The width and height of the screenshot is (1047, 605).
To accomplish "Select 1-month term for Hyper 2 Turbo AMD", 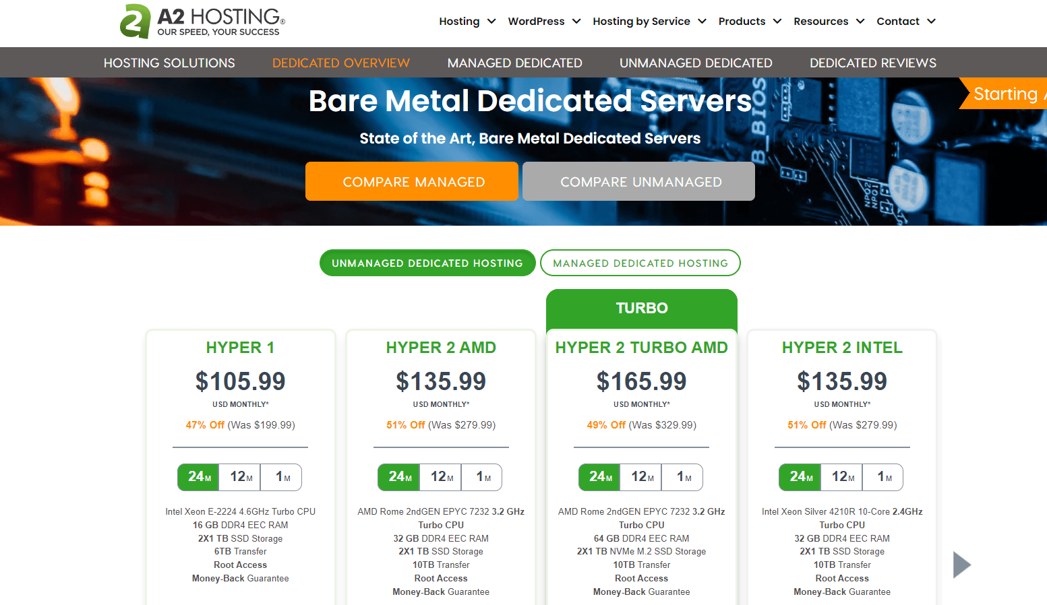I will tap(682, 477).
